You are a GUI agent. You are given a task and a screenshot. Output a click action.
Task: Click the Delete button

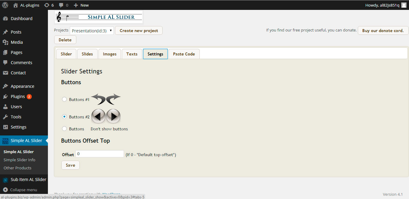click(x=65, y=40)
